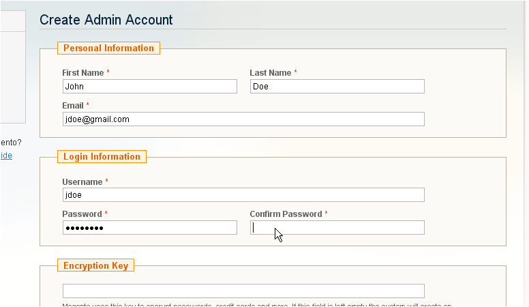
Task: Click the 'First Name' field label
Action: [82, 73]
